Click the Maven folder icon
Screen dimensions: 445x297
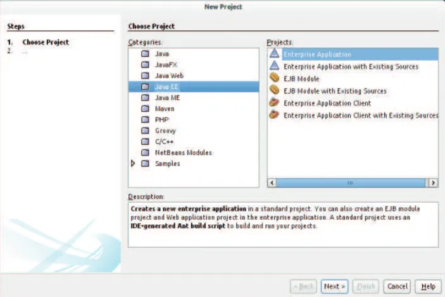(146, 109)
